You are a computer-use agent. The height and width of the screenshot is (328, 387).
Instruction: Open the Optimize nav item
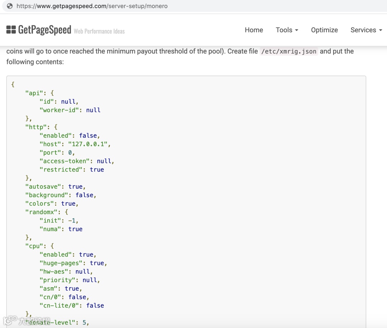point(324,30)
